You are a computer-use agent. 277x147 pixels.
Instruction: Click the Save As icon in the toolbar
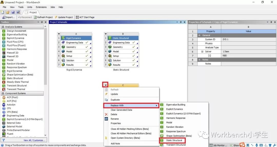18,12
